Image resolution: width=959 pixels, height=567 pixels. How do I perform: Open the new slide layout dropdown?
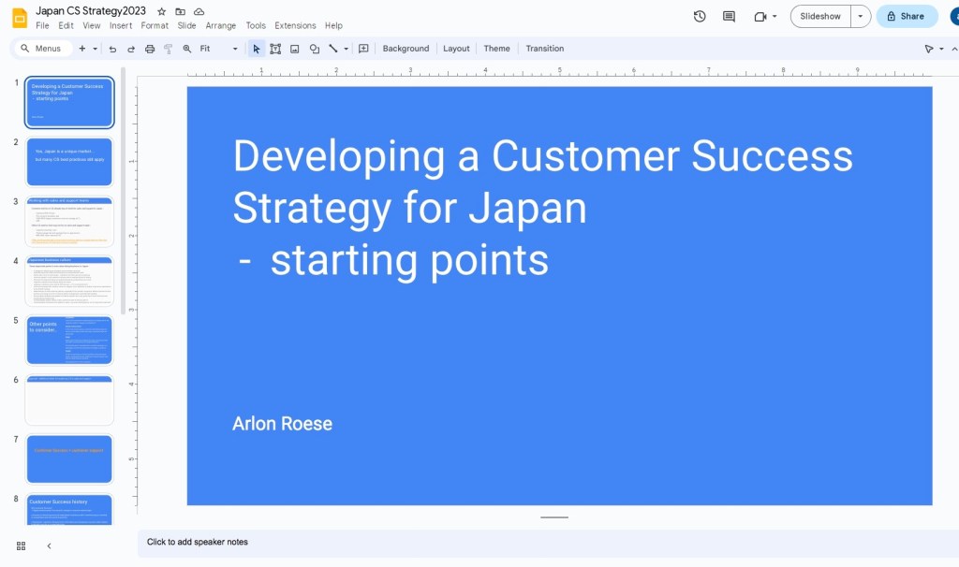pos(96,48)
